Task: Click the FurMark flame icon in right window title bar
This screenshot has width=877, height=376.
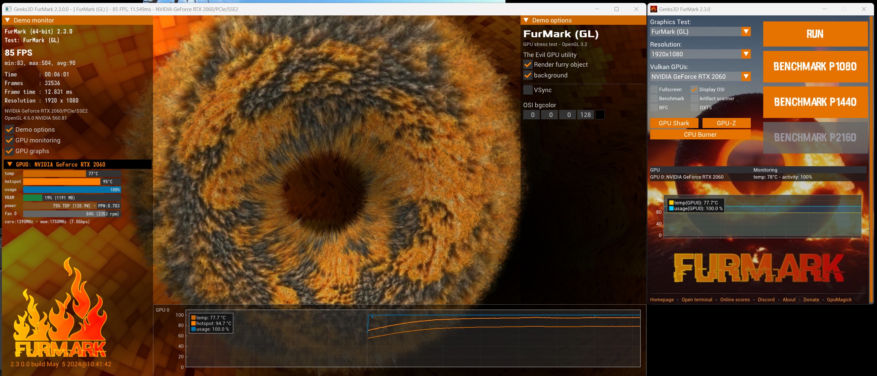Action: point(654,9)
